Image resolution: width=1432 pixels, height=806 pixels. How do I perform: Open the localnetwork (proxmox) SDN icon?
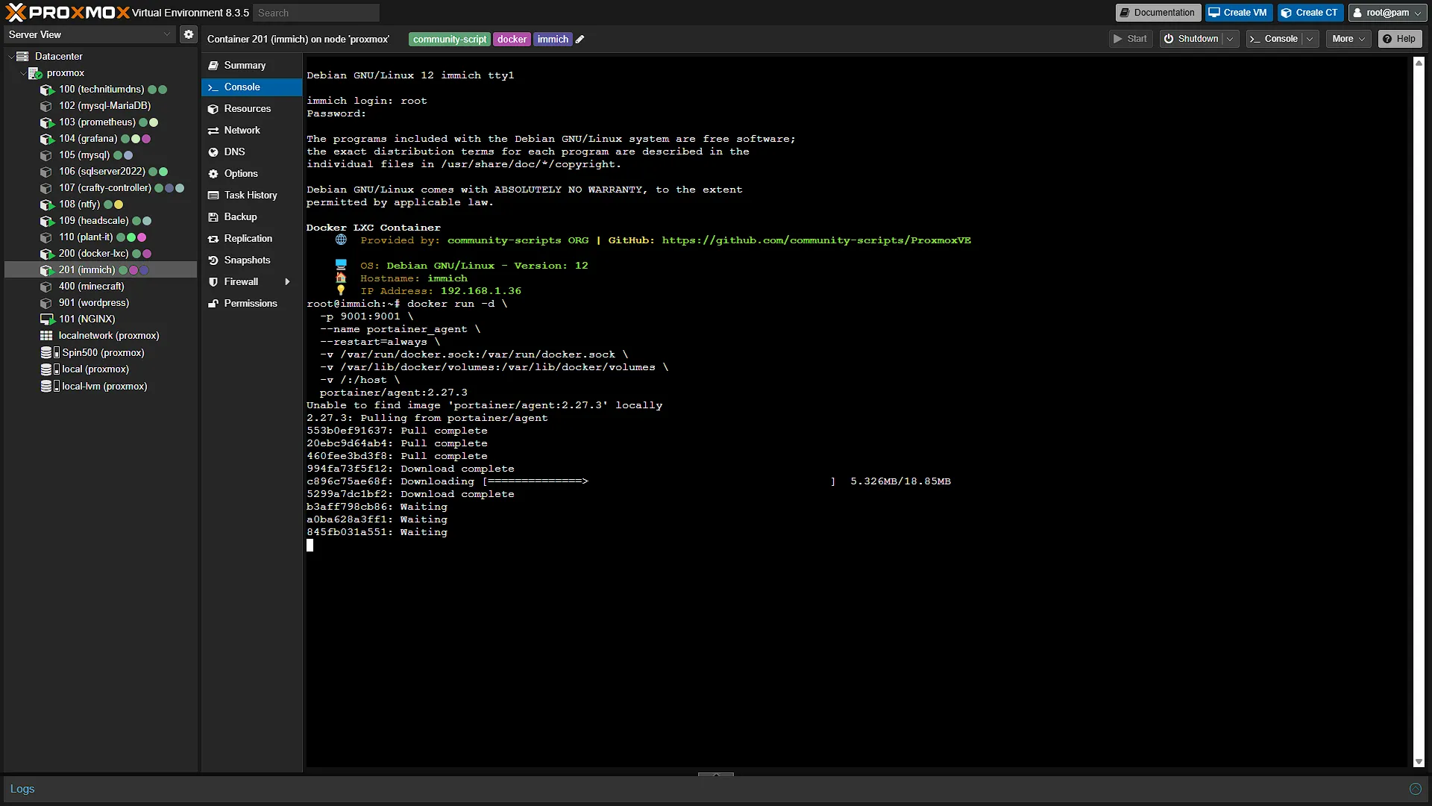[46, 336]
